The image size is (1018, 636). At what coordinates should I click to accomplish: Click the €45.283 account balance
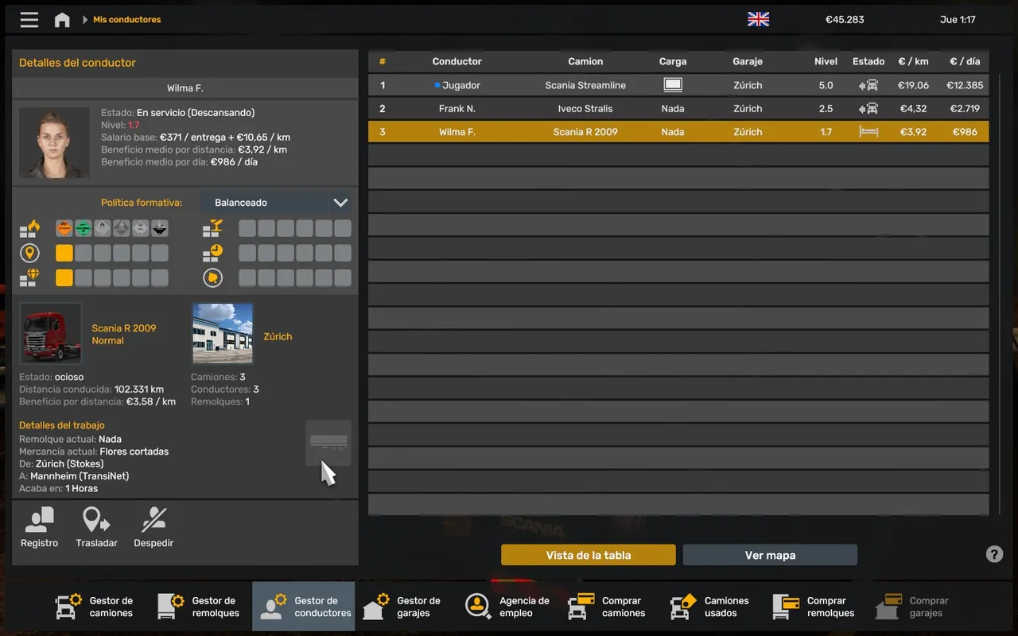coord(845,20)
